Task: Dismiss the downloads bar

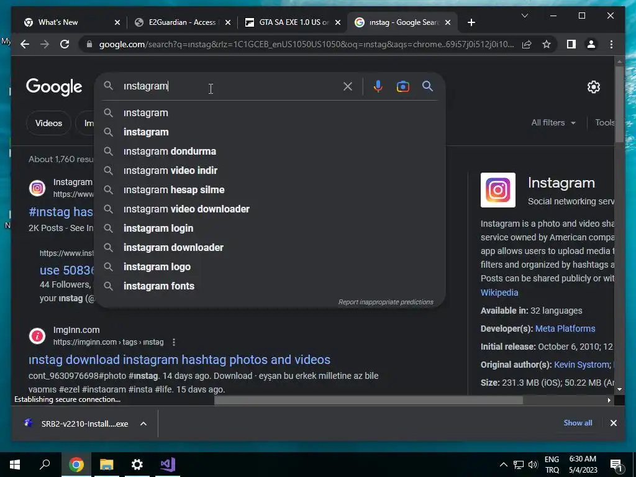Action: point(613,423)
